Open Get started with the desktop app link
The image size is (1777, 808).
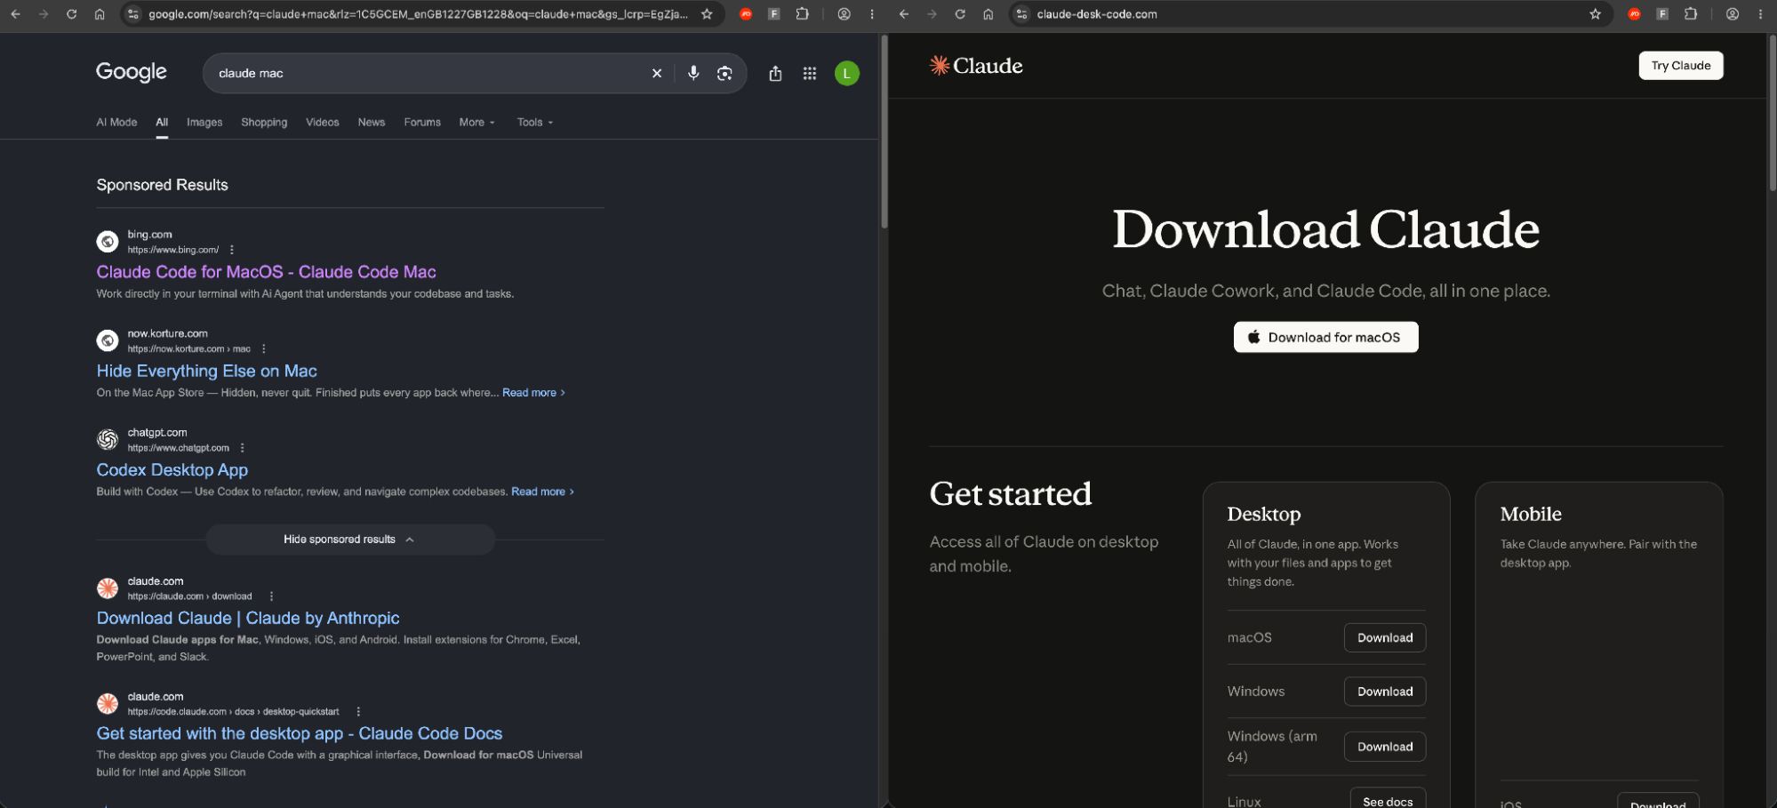coord(300,733)
